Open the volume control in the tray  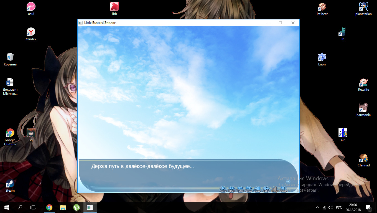click(x=330, y=207)
